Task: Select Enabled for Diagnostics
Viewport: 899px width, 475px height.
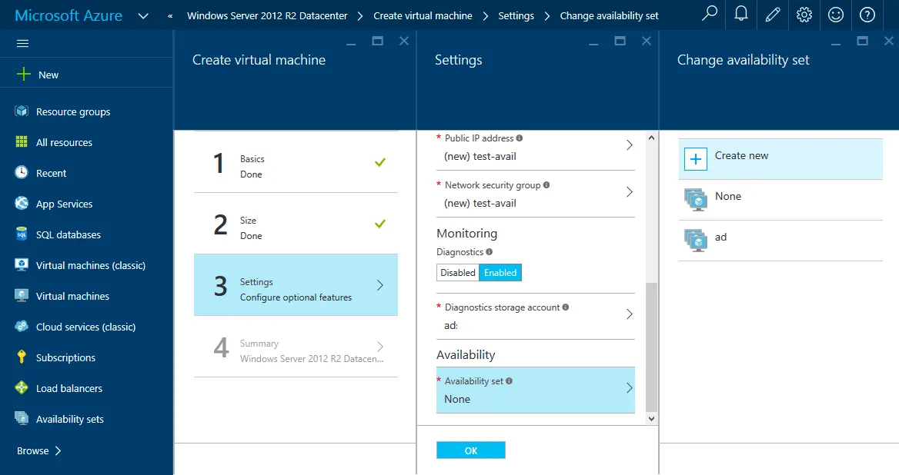Action: click(x=500, y=273)
